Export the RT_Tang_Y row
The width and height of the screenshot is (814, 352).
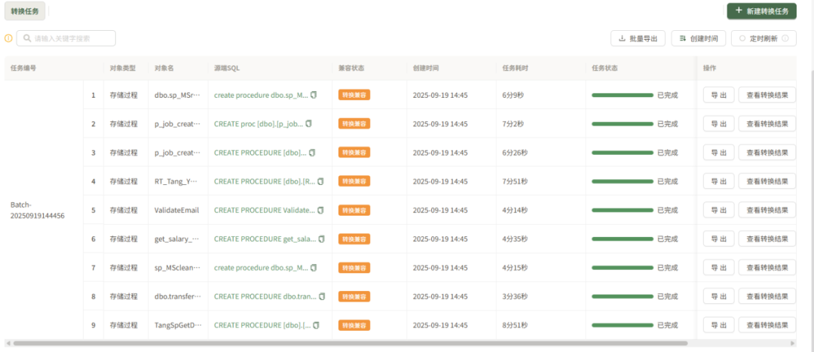coord(718,181)
